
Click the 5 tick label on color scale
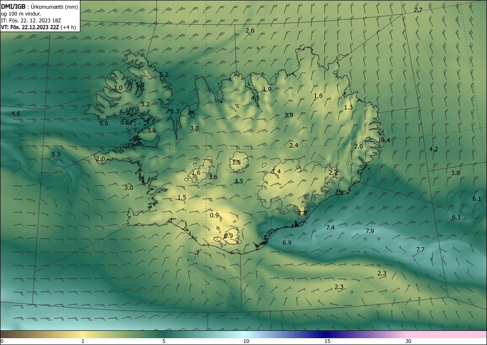[x=164, y=341]
